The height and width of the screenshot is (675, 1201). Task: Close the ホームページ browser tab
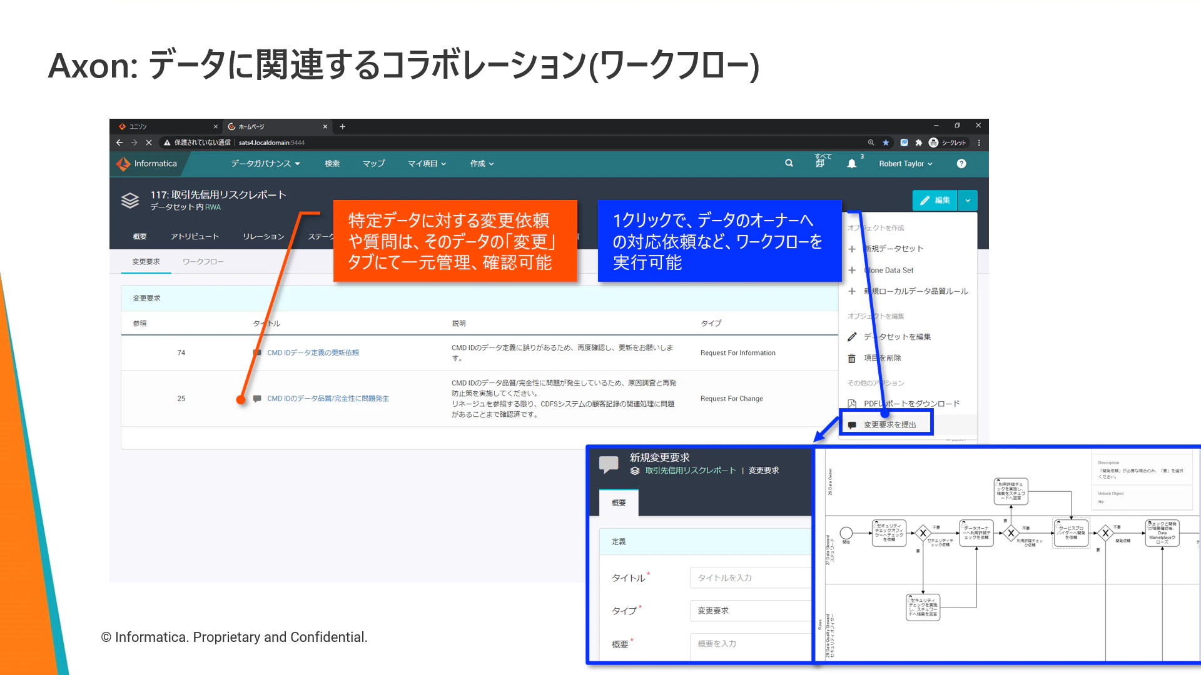pyautogui.click(x=325, y=126)
